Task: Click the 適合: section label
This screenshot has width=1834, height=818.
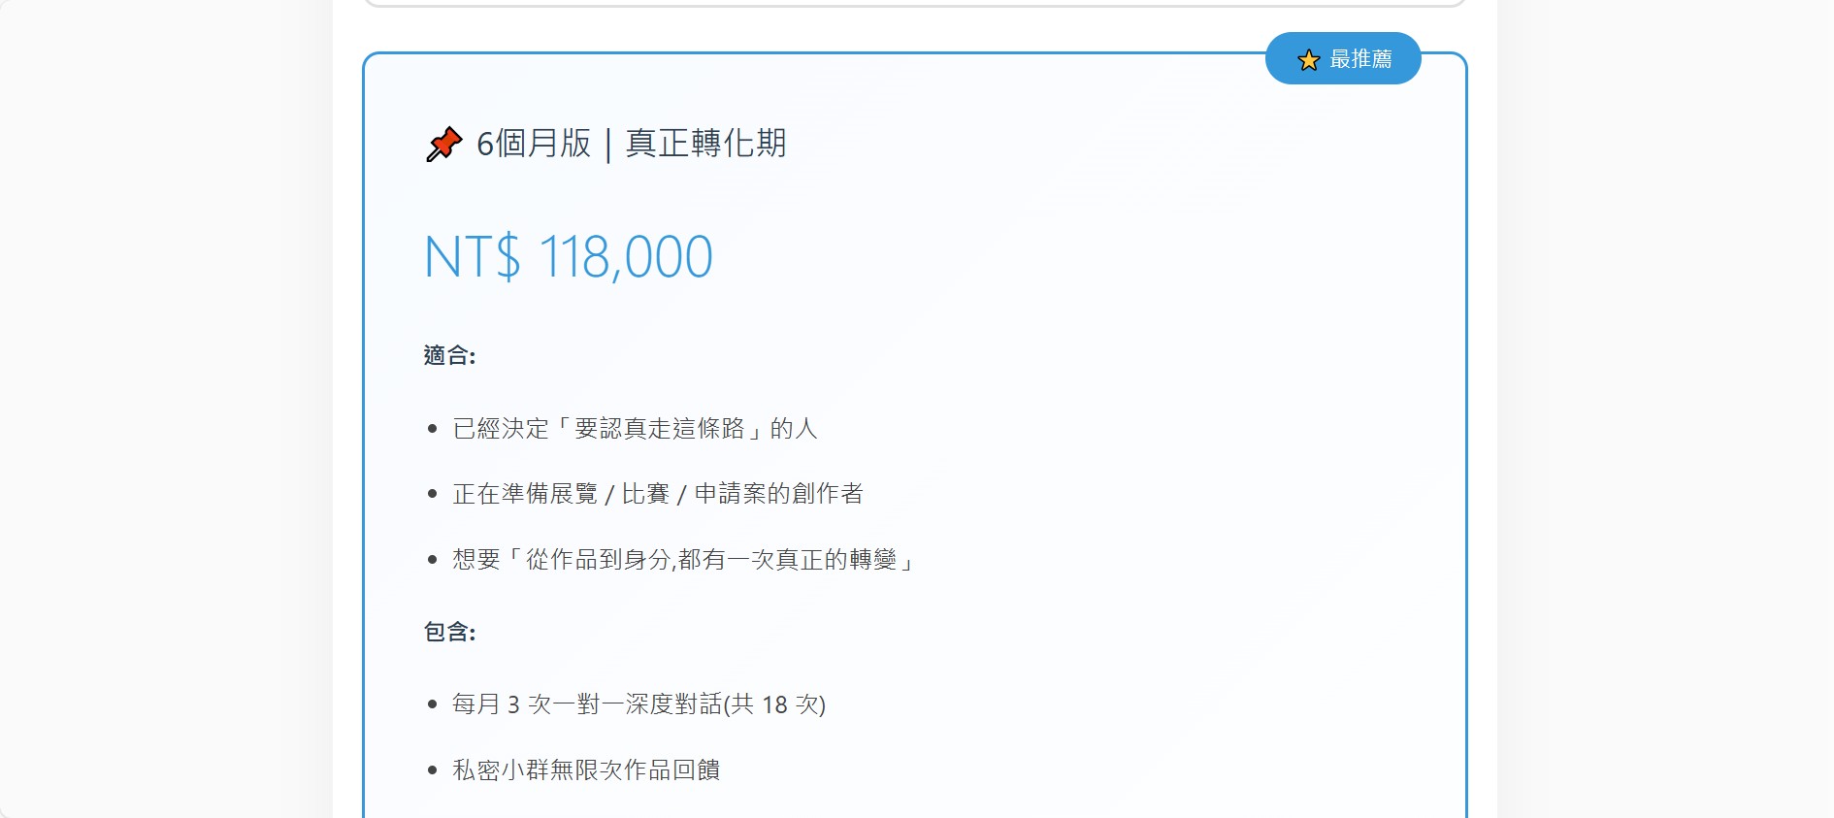Action: [x=449, y=356]
